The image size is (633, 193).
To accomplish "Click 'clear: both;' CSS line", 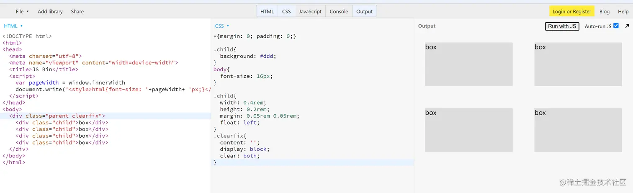I will (x=240, y=156).
